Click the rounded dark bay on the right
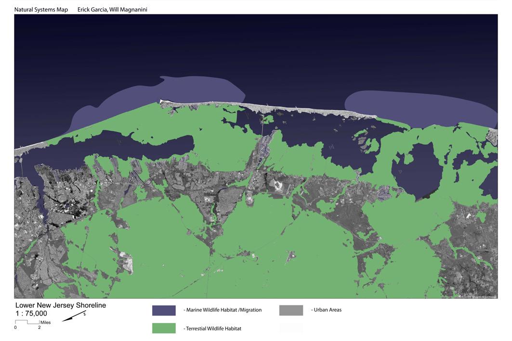512x341 pixels. (417, 172)
